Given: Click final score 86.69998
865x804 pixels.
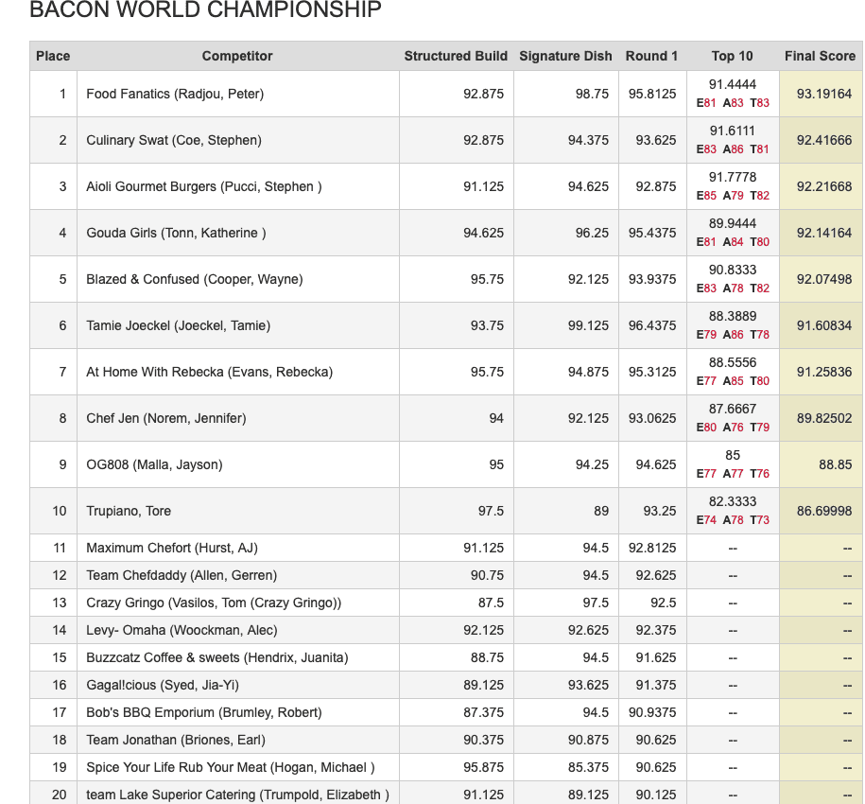Looking at the screenshot, I should pos(824,511).
